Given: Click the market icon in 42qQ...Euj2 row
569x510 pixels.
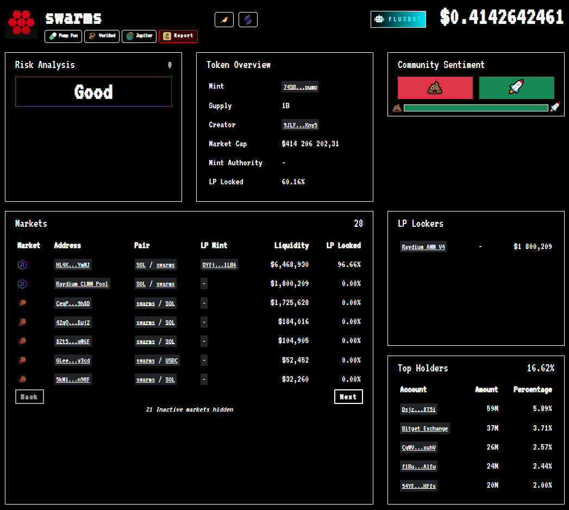Looking at the screenshot, I should [x=22, y=322].
